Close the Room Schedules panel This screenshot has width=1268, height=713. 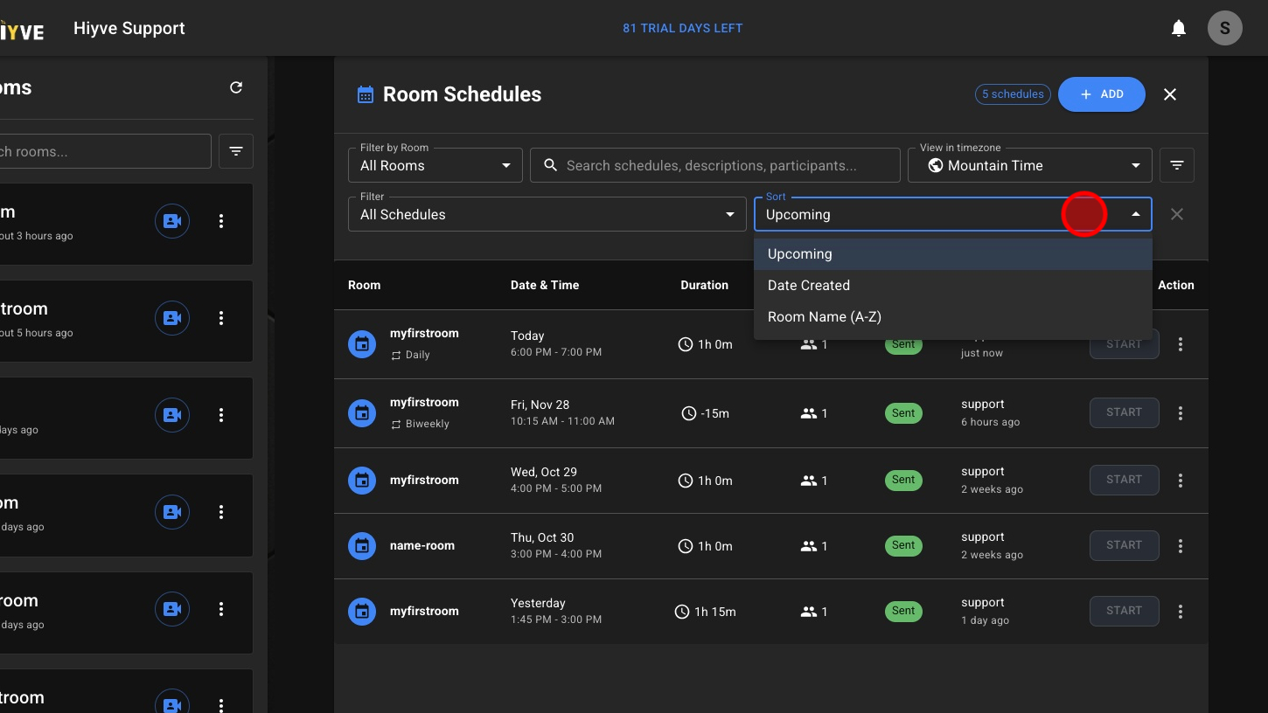[x=1169, y=94]
